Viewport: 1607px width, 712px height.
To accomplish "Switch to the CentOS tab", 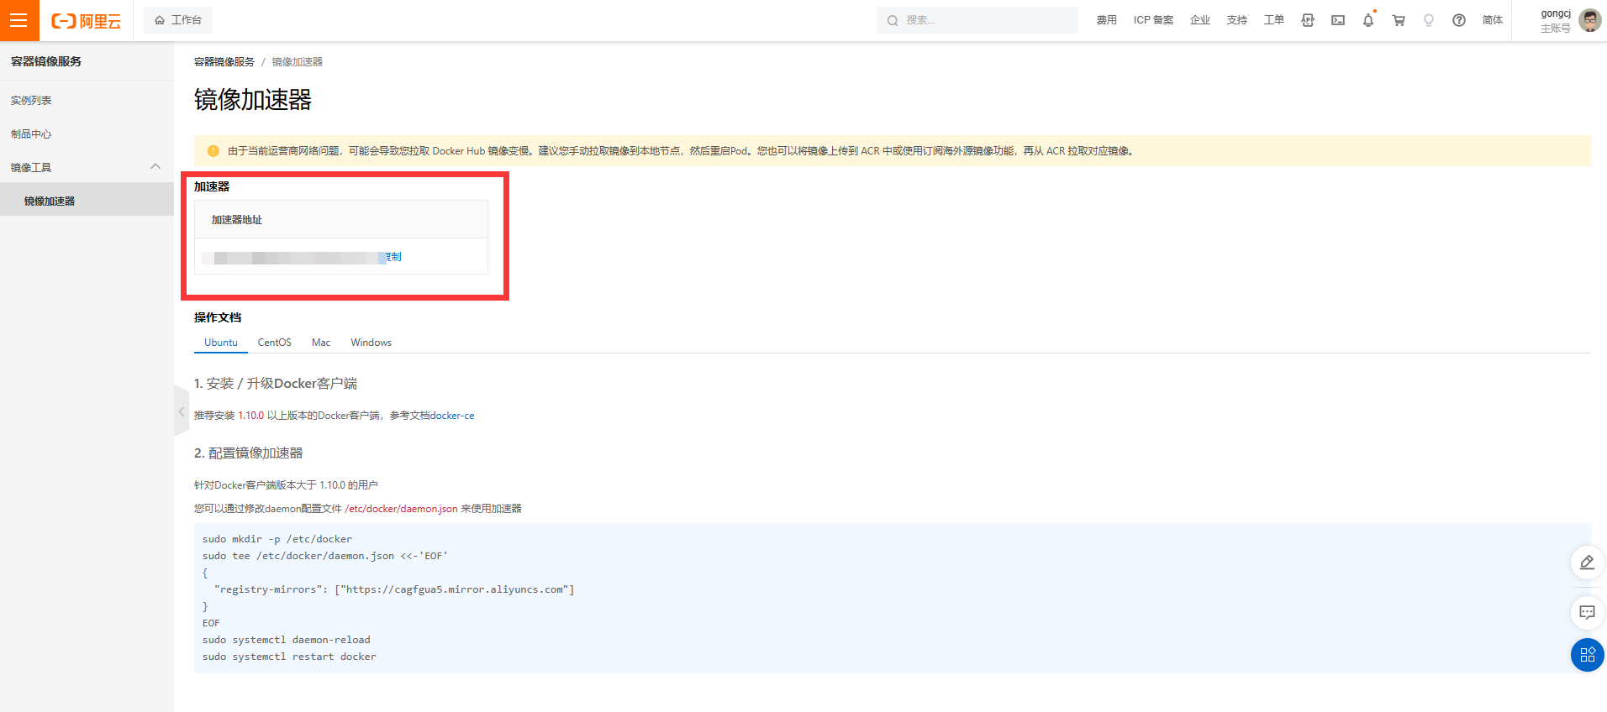I will (274, 343).
